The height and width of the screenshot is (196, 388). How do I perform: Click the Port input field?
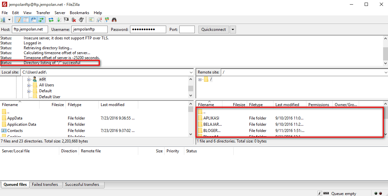point(187,29)
